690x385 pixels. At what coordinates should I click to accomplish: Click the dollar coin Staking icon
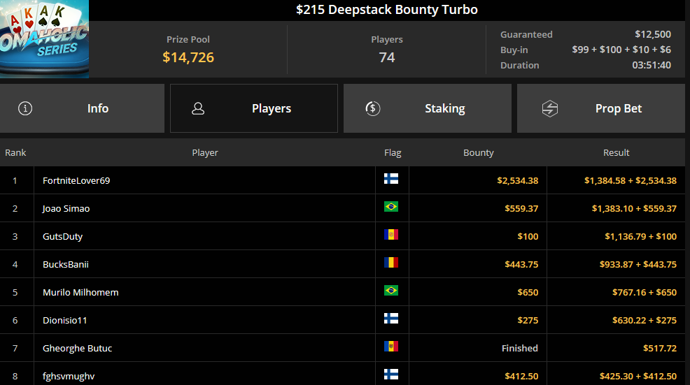pos(373,108)
